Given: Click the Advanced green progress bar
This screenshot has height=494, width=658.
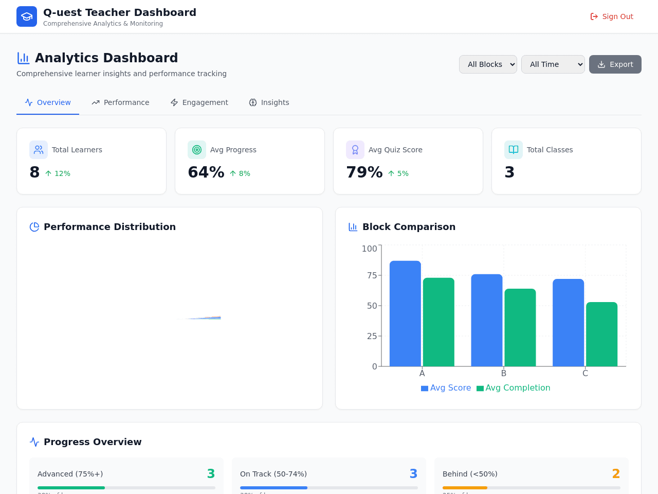Looking at the screenshot, I should (x=71, y=488).
